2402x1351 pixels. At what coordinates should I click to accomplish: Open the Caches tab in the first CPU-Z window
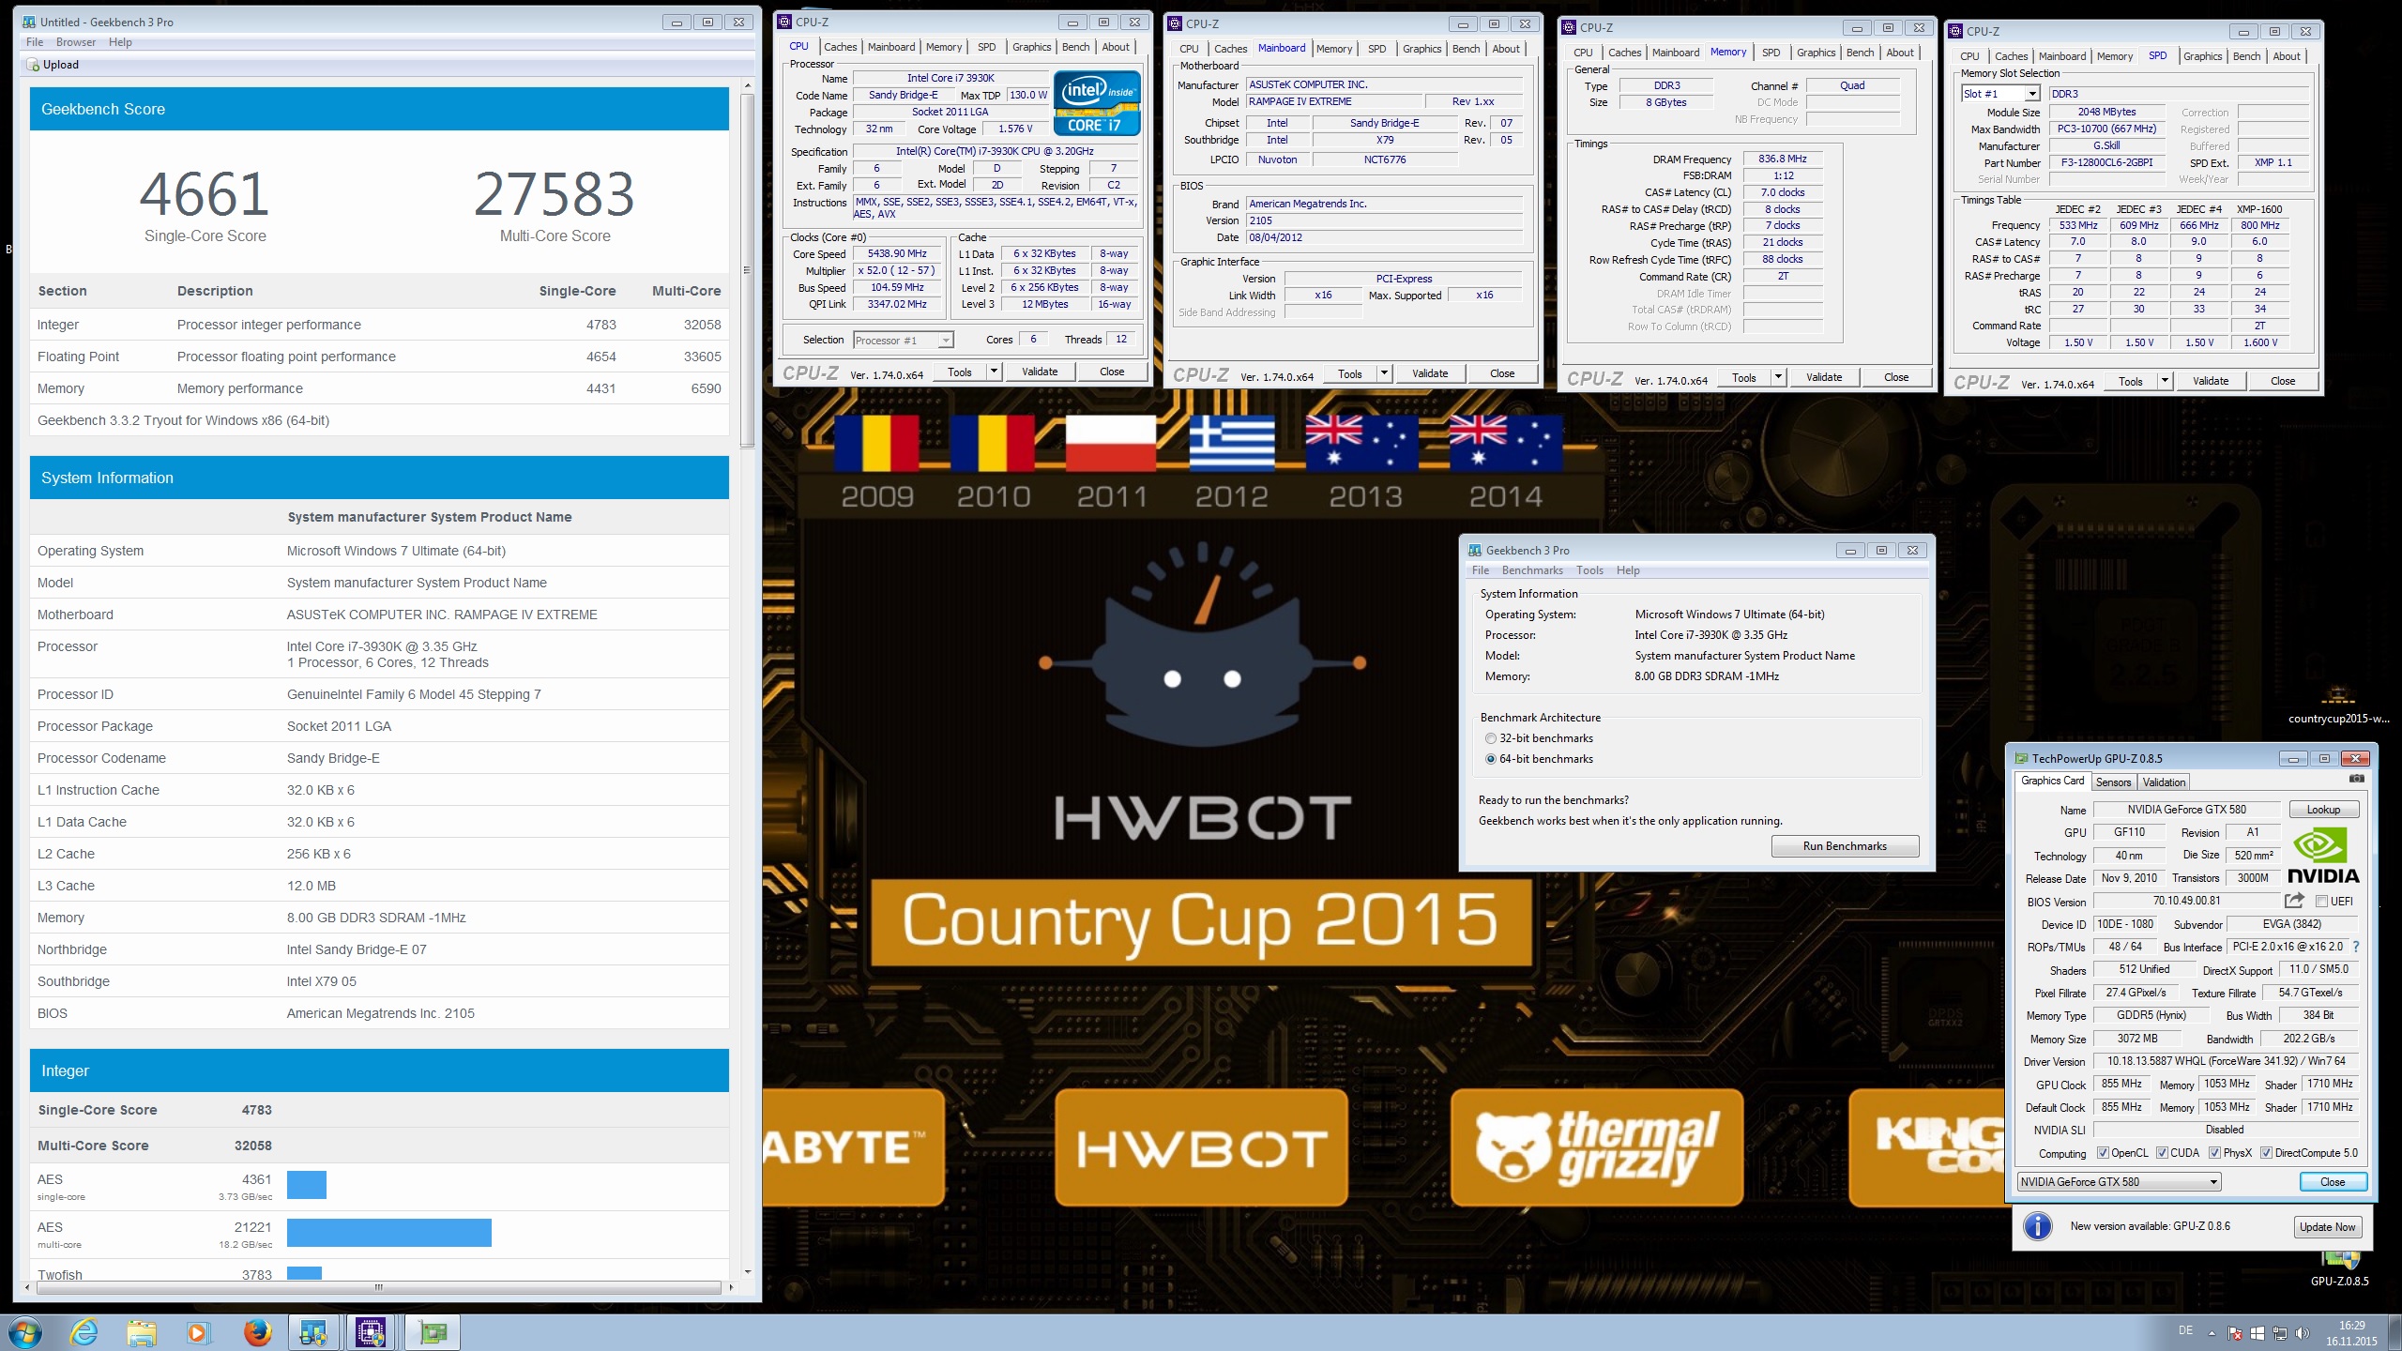841,47
